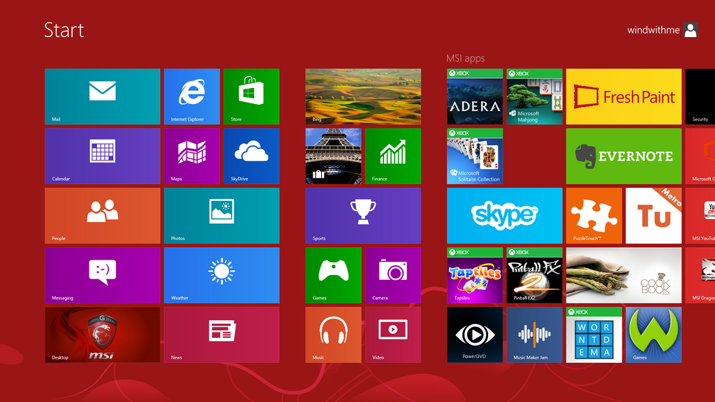Launch the Taptiles game tile

coord(475,275)
